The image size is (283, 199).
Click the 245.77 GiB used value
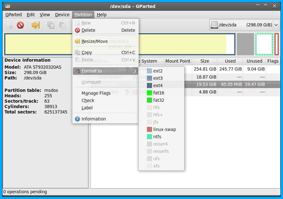point(230,69)
